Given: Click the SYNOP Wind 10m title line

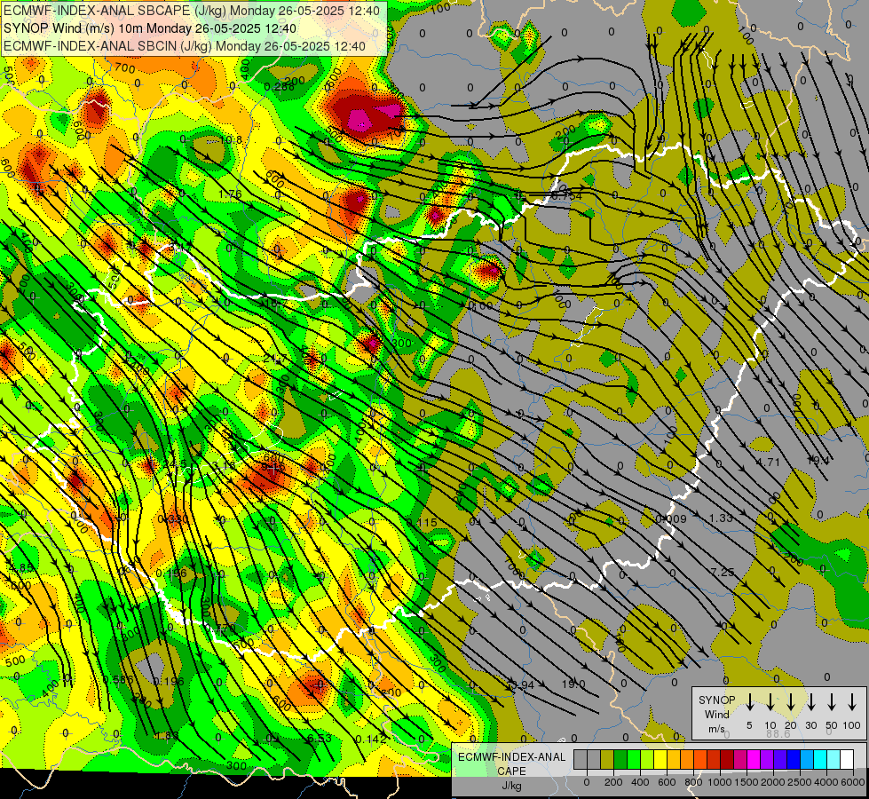Looking at the screenshot, I should [150, 28].
